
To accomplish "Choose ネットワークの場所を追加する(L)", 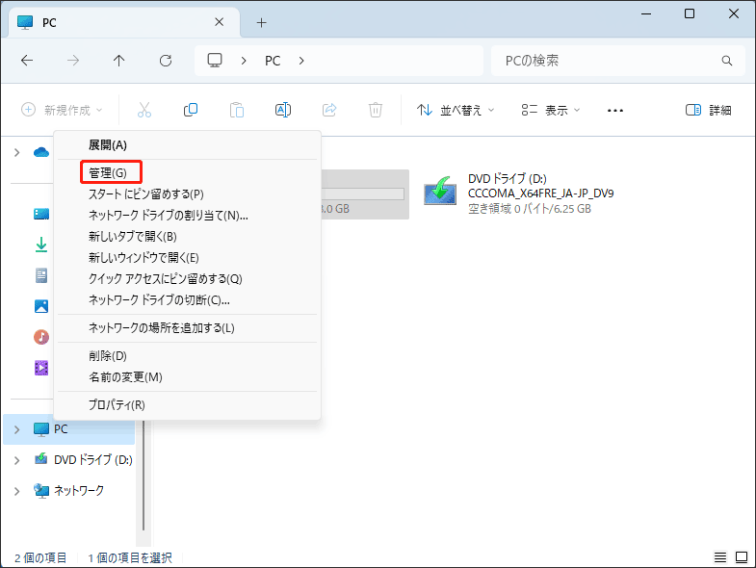I will pyautogui.click(x=187, y=328).
